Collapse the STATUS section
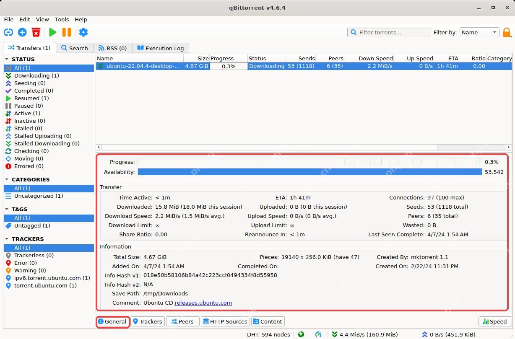Screen dimensions: 515x339 (x=7, y=60)
